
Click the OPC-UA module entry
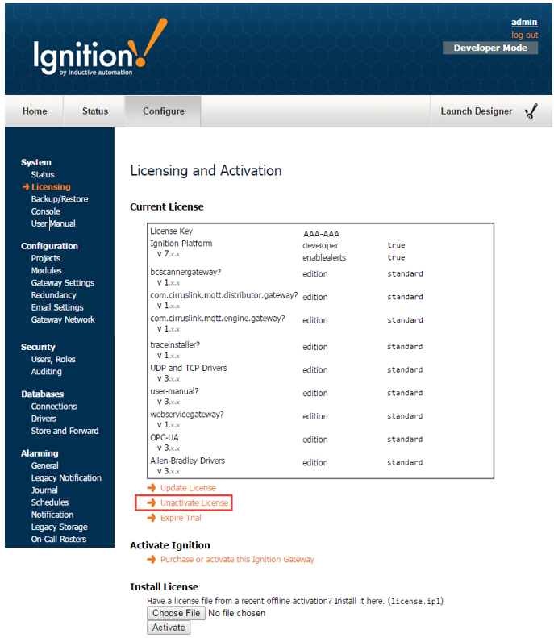(165, 437)
